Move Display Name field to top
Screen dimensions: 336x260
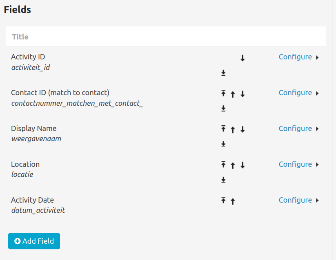point(223,129)
